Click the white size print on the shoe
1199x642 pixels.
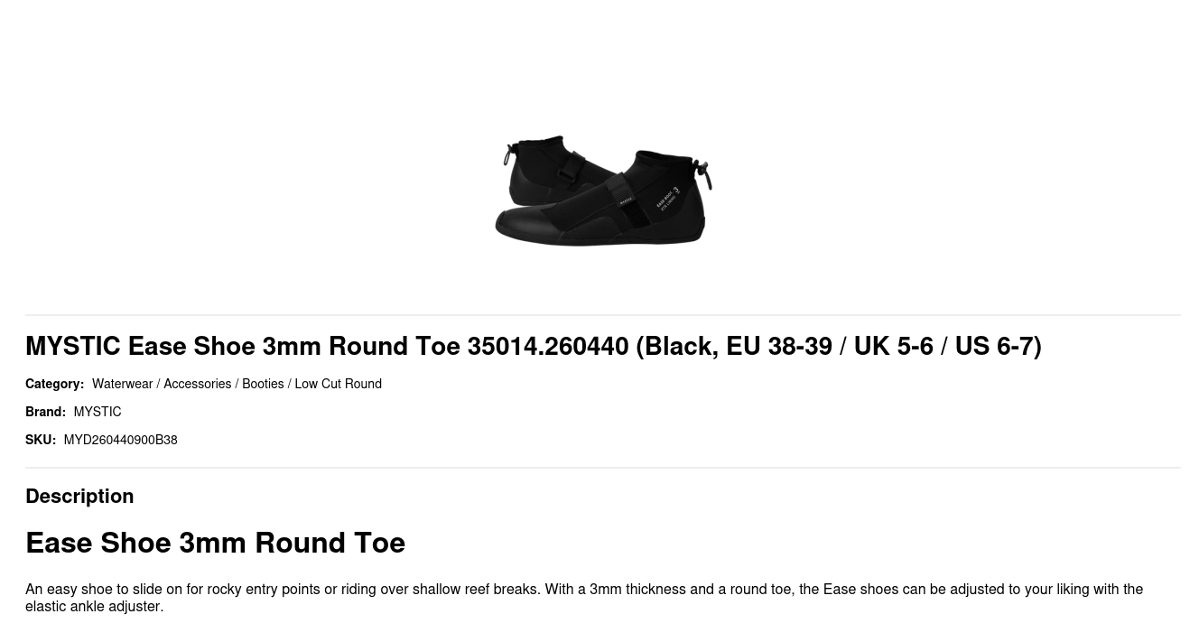667,200
